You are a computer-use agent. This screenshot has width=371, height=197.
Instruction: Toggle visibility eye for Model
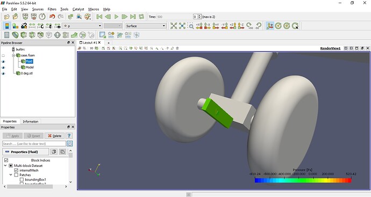pos(3,67)
